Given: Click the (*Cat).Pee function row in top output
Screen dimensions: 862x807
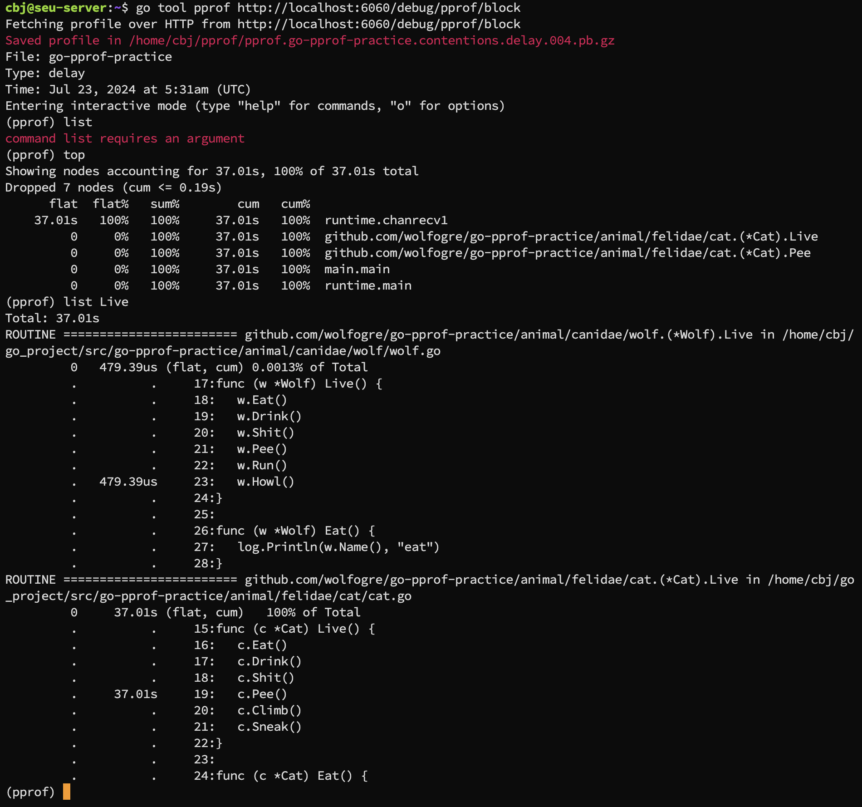Looking at the screenshot, I should click(x=567, y=253).
